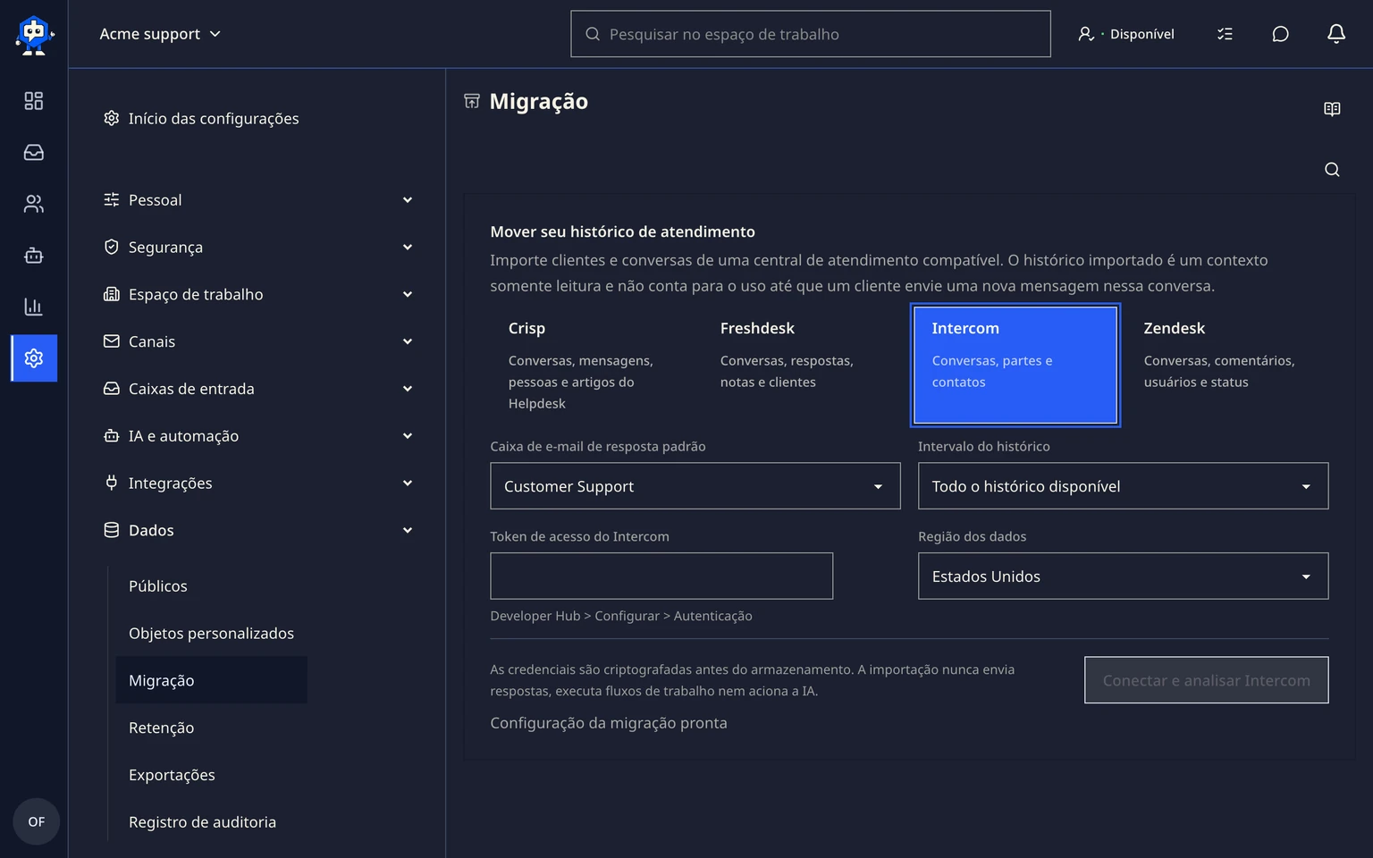The width and height of the screenshot is (1373, 858).
Task: Open the contacts people icon
Action: tap(34, 204)
